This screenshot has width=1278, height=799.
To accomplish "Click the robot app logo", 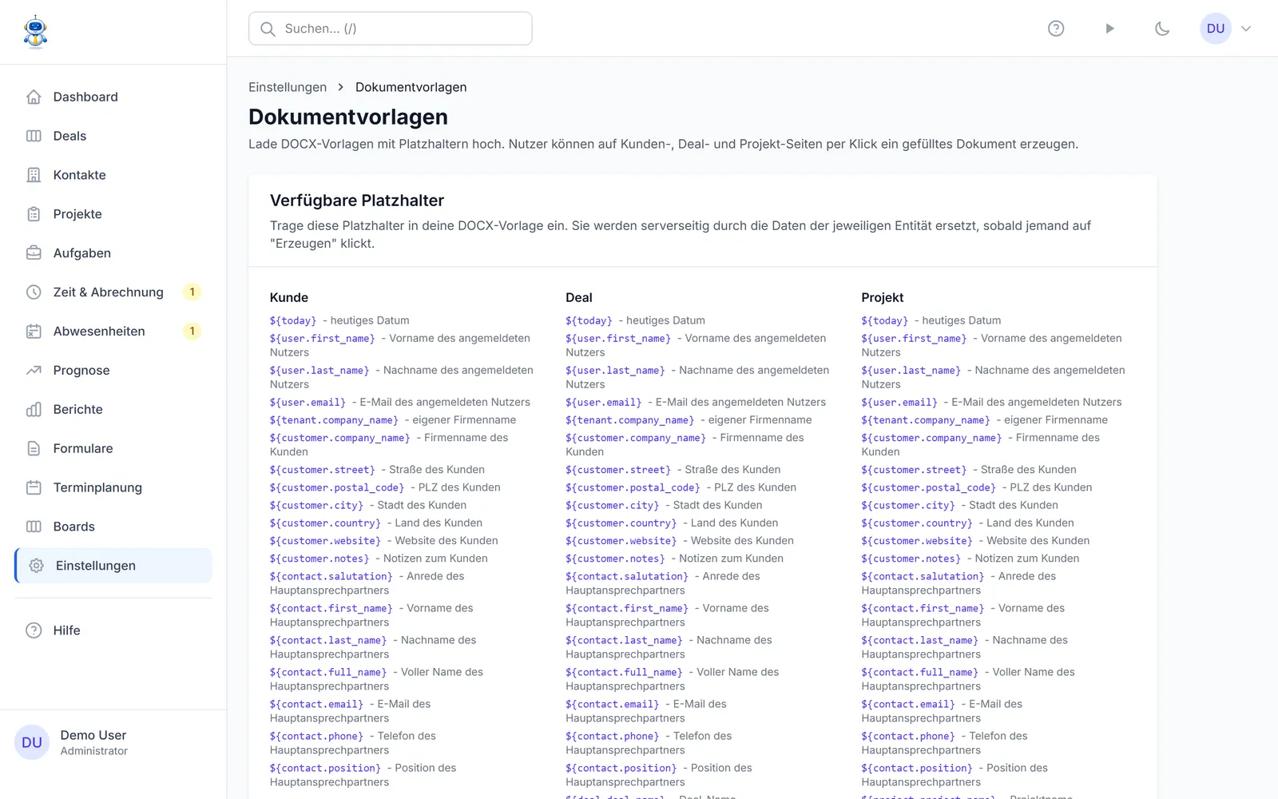I will point(35,32).
